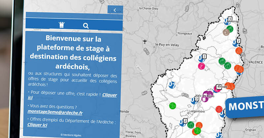Collapse the side panel with the chevron arrow
264x138 pixels.
(115, 10)
